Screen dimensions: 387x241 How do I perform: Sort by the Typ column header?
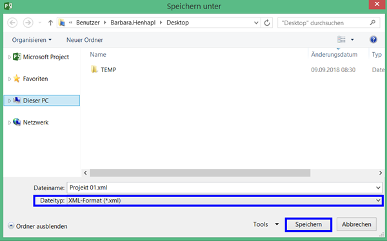pos(377,55)
